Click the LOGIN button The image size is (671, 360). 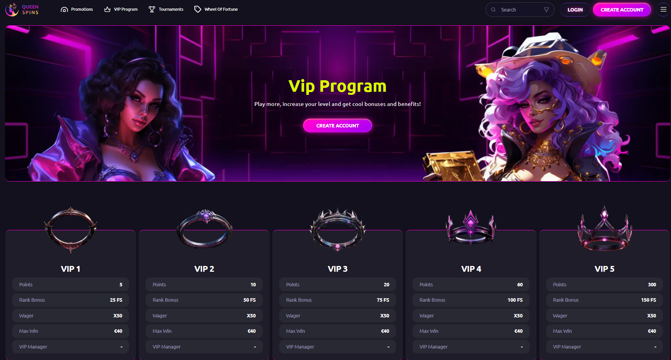click(x=575, y=10)
